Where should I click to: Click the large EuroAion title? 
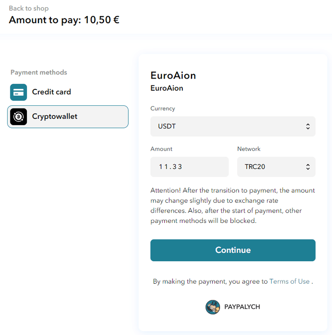coord(173,75)
